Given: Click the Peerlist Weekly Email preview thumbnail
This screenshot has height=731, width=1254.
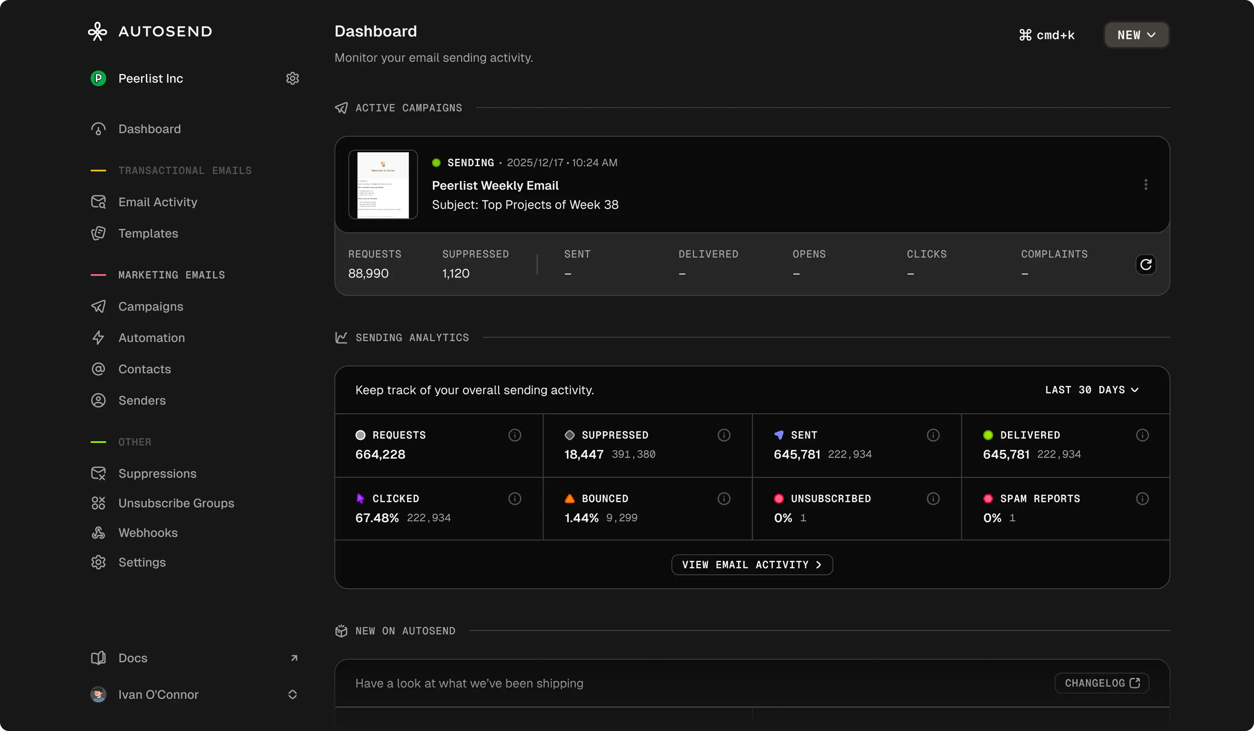Looking at the screenshot, I should point(383,185).
